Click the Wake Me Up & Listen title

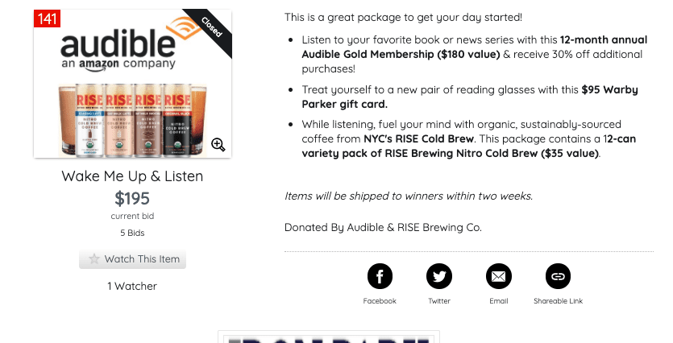132,176
